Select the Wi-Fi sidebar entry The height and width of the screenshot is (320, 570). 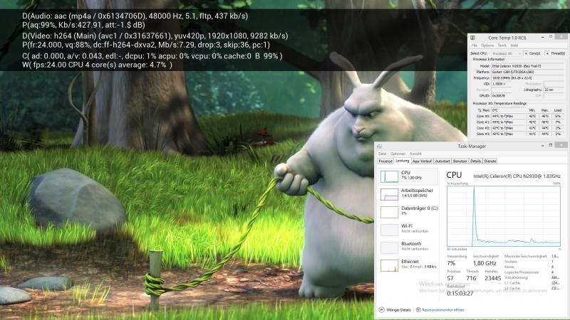[408, 229]
